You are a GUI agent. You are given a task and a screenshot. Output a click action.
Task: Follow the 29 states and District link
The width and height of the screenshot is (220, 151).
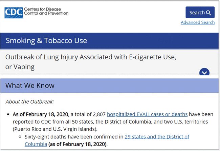[x=157, y=137]
